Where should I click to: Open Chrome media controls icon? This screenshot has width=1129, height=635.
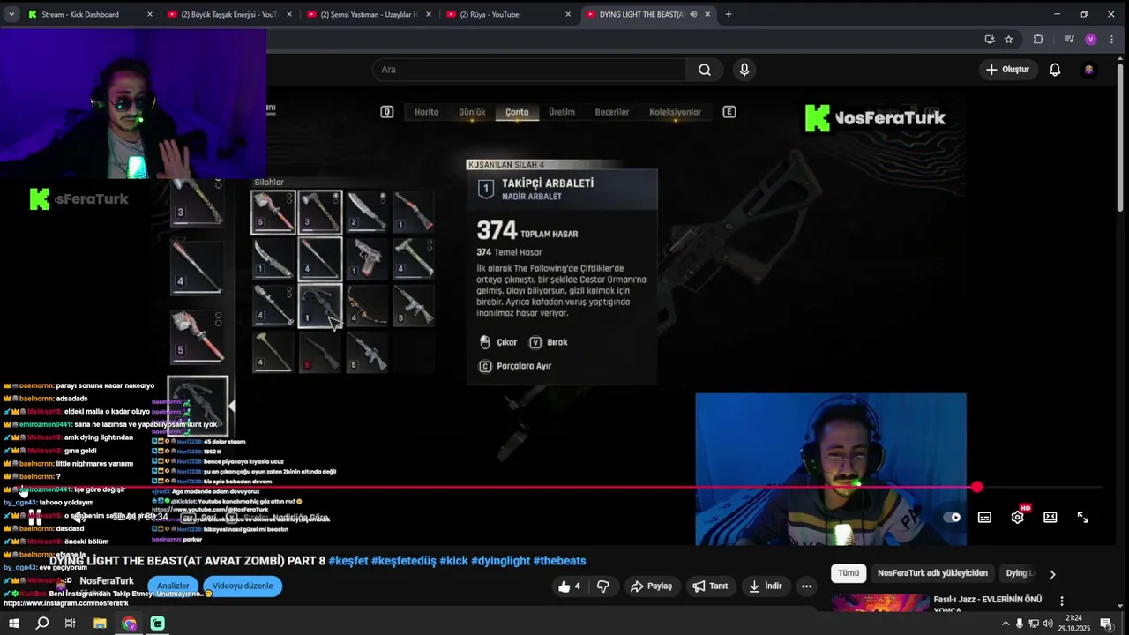(x=1069, y=39)
